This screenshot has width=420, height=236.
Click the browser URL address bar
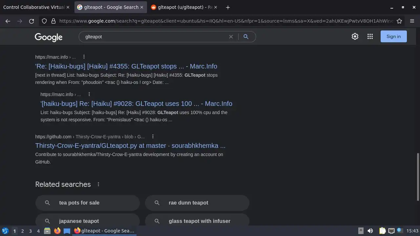click(226, 21)
